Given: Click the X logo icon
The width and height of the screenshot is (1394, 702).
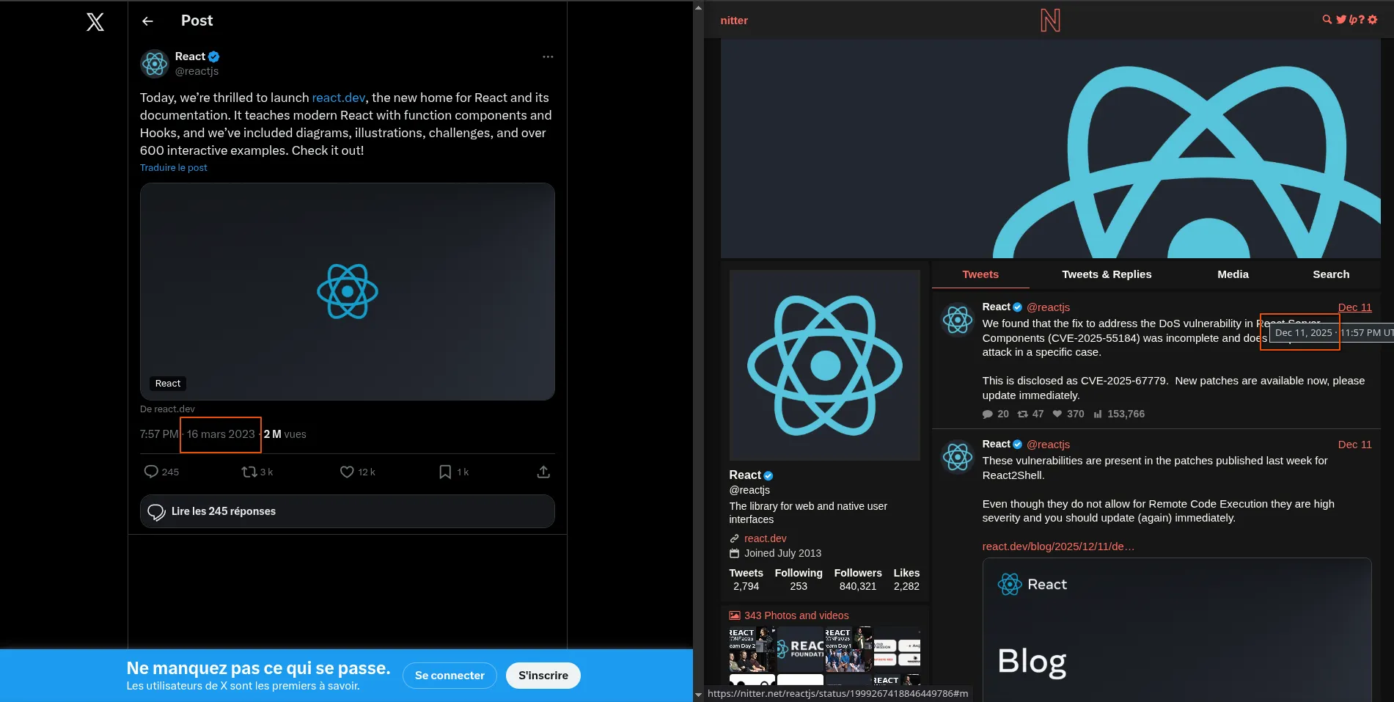Looking at the screenshot, I should (x=95, y=21).
